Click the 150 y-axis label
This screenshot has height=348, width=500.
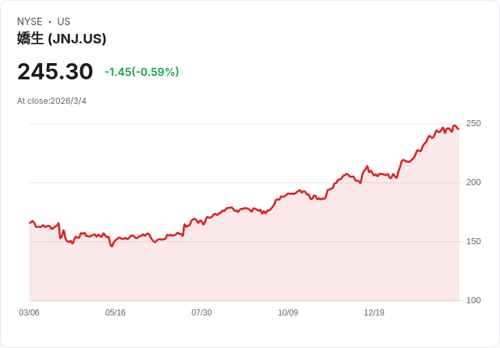click(x=474, y=241)
